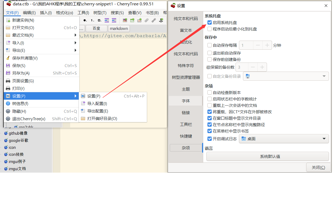Enable 退出前自动保存 checkbox
The height and width of the screenshot is (198, 334).
pyautogui.click(x=210, y=53)
